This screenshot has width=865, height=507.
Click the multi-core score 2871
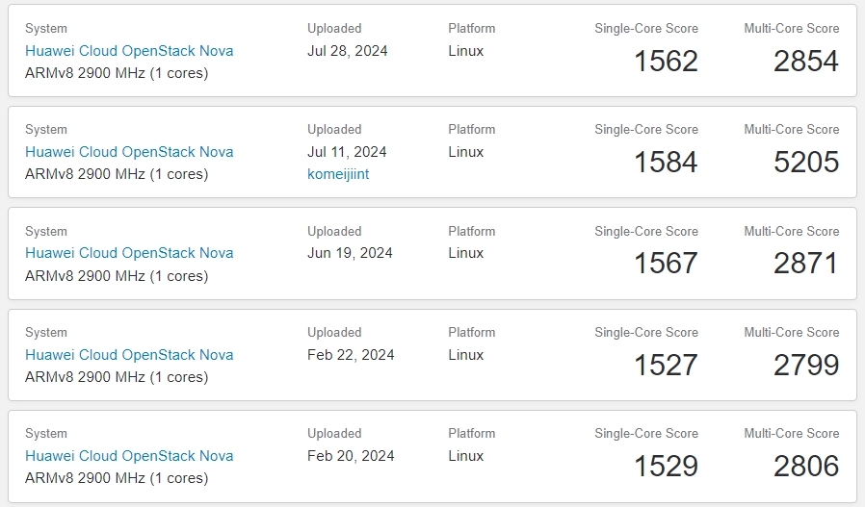[x=806, y=263]
